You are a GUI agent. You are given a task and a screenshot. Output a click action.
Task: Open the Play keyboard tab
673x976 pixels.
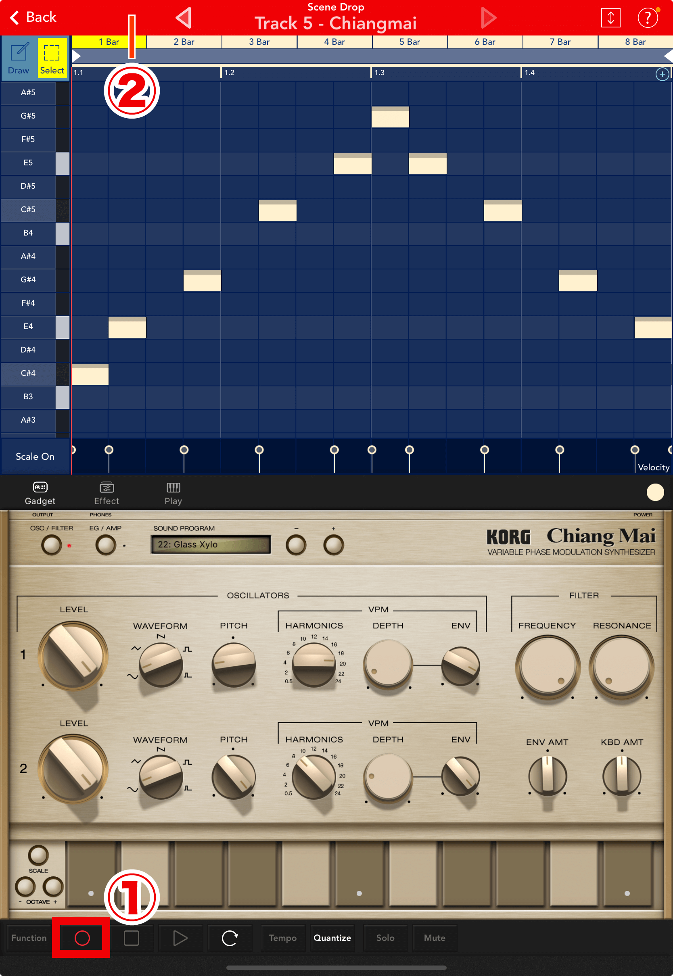173,493
